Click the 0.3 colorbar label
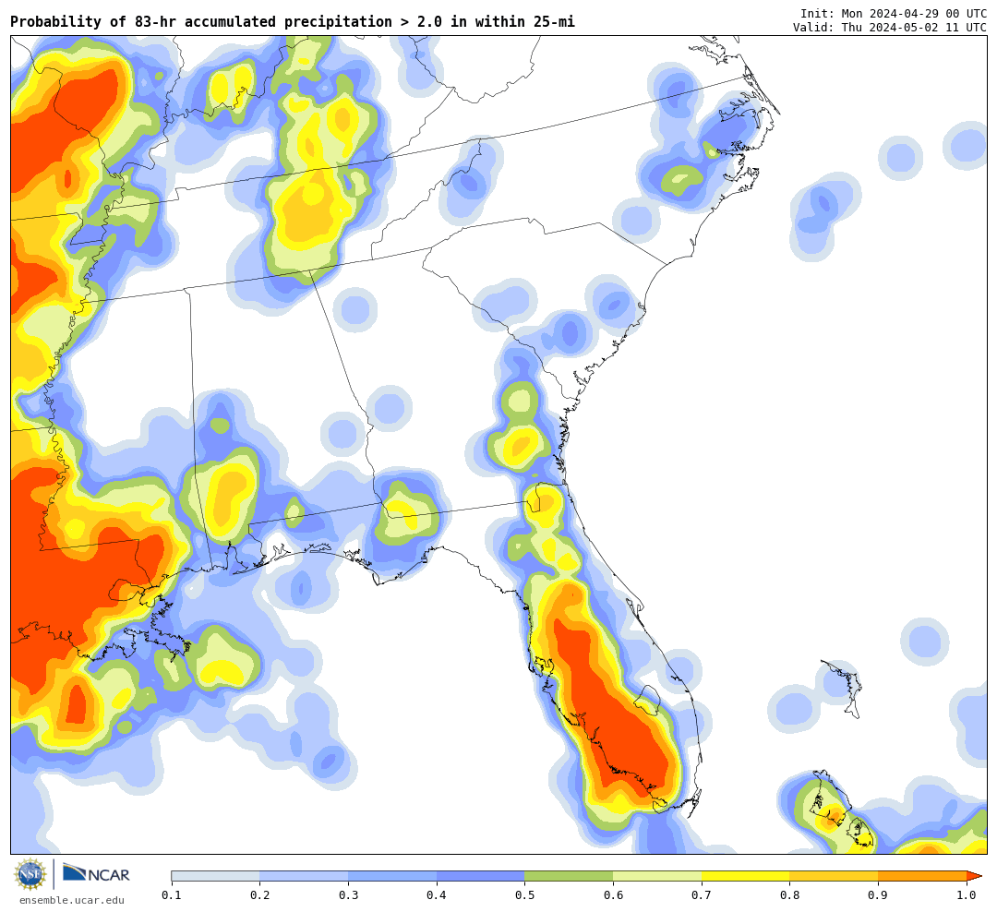Image resolution: width=997 pixels, height=912 pixels. tap(348, 894)
